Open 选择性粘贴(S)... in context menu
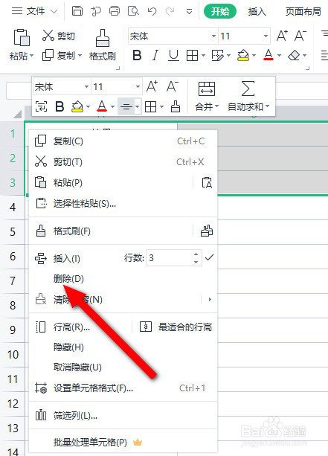 123,204
